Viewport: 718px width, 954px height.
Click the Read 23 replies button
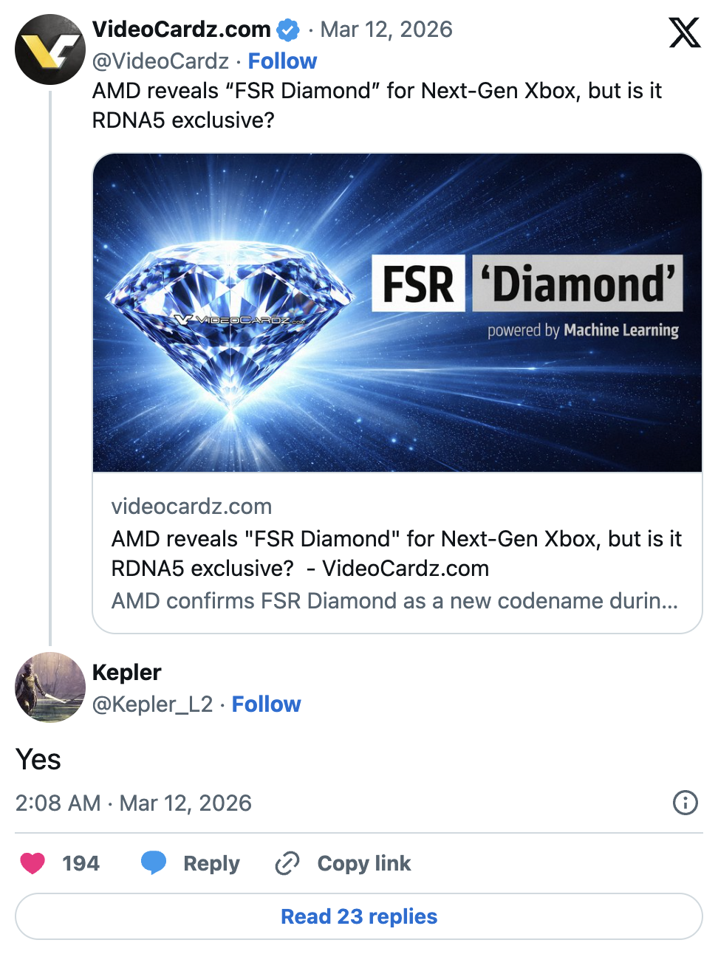[359, 916]
